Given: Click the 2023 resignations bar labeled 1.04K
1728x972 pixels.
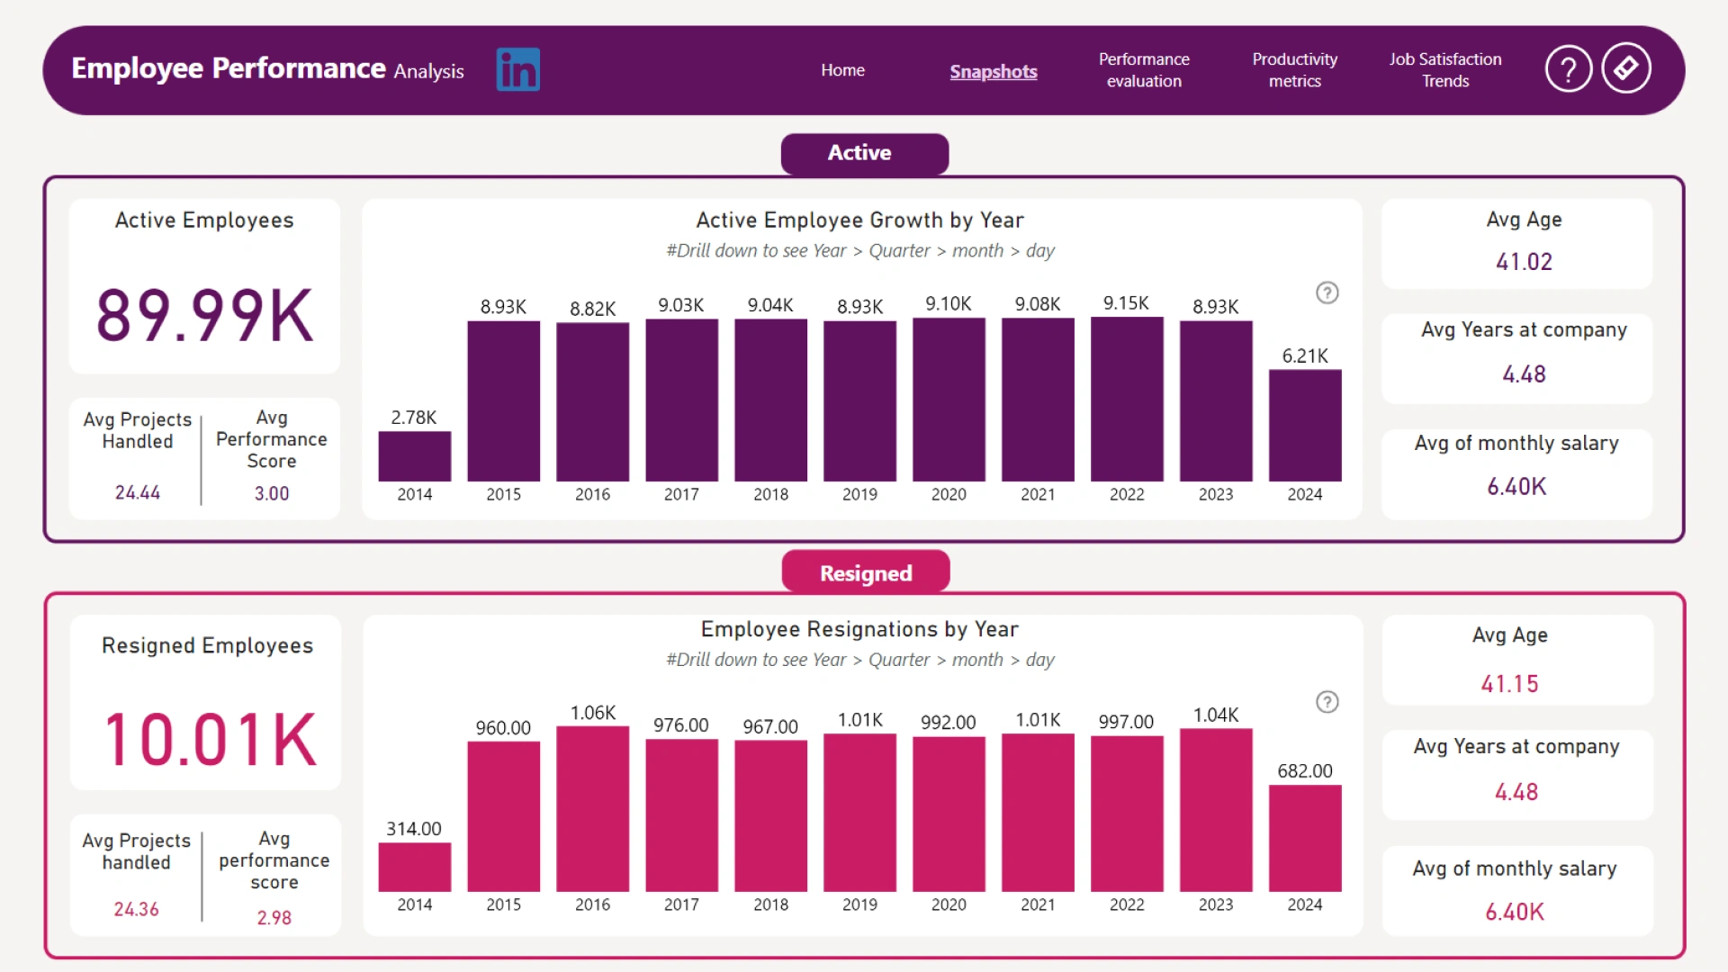Looking at the screenshot, I should tap(1216, 811).
